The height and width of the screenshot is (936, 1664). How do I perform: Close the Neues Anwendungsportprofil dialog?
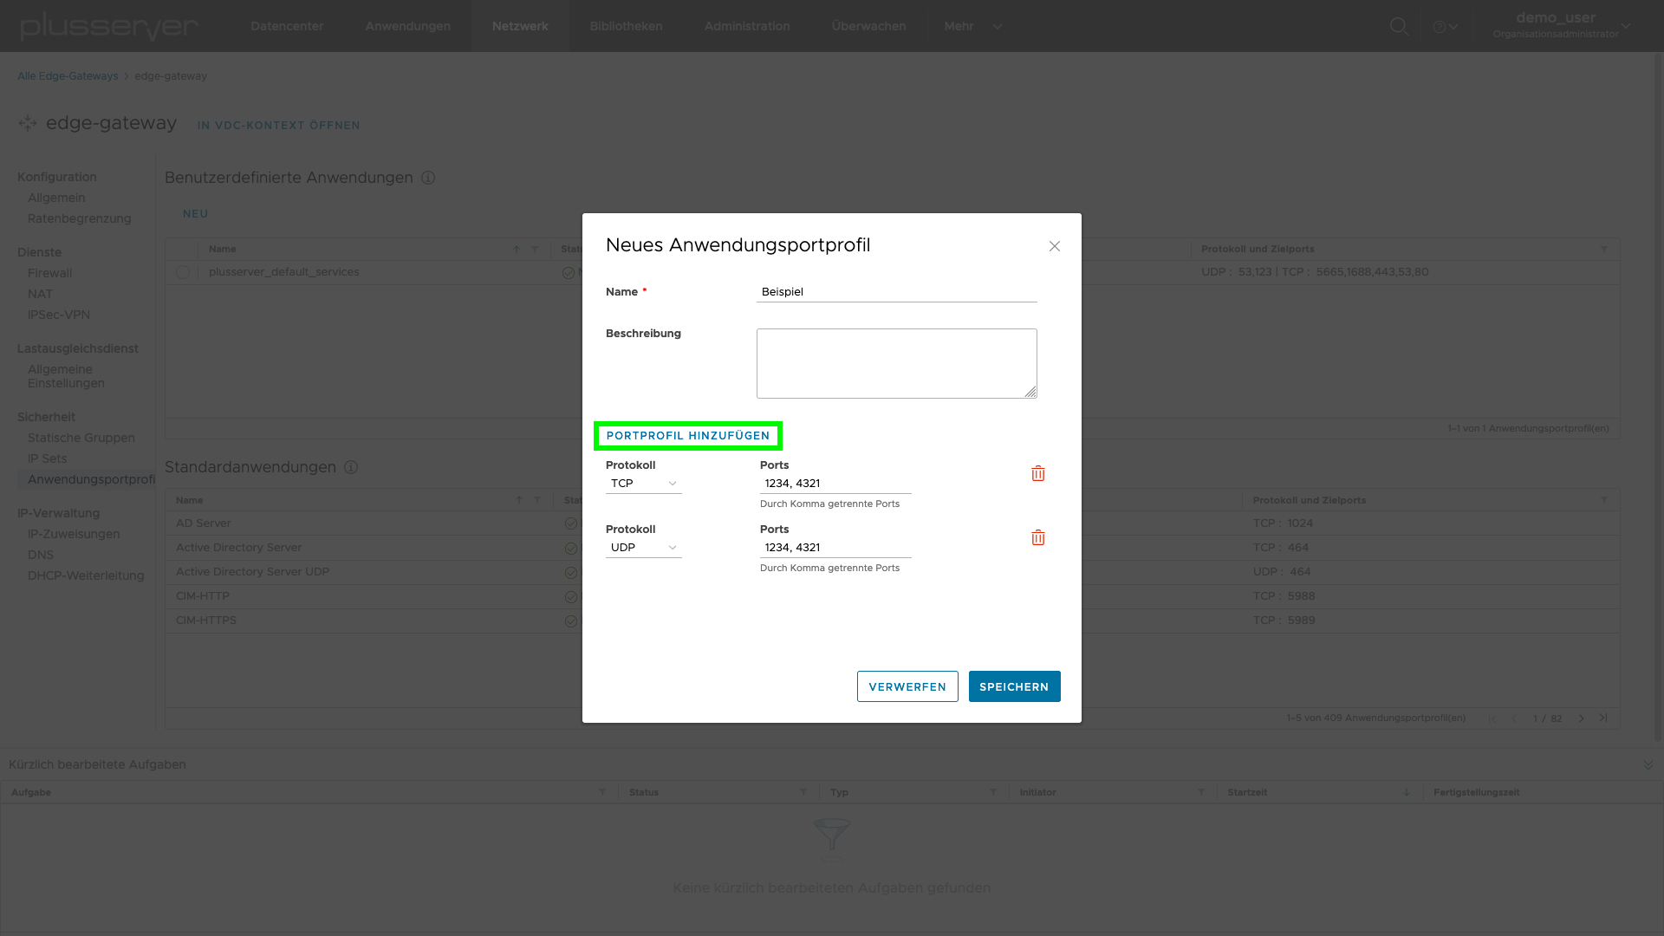[1054, 246]
